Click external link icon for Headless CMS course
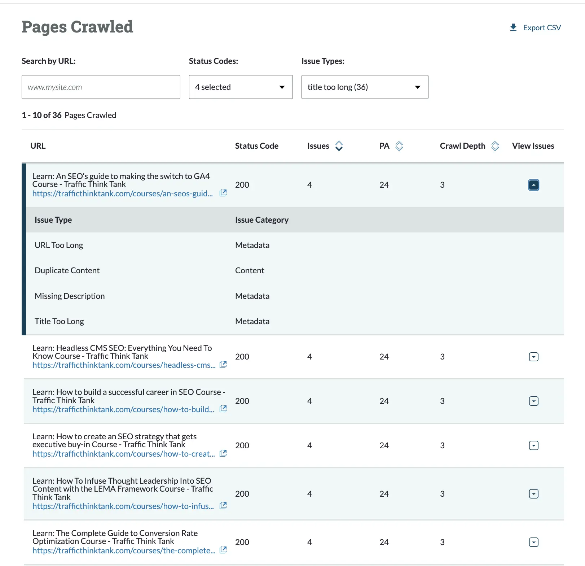The image size is (585, 566). pos(223,364)
